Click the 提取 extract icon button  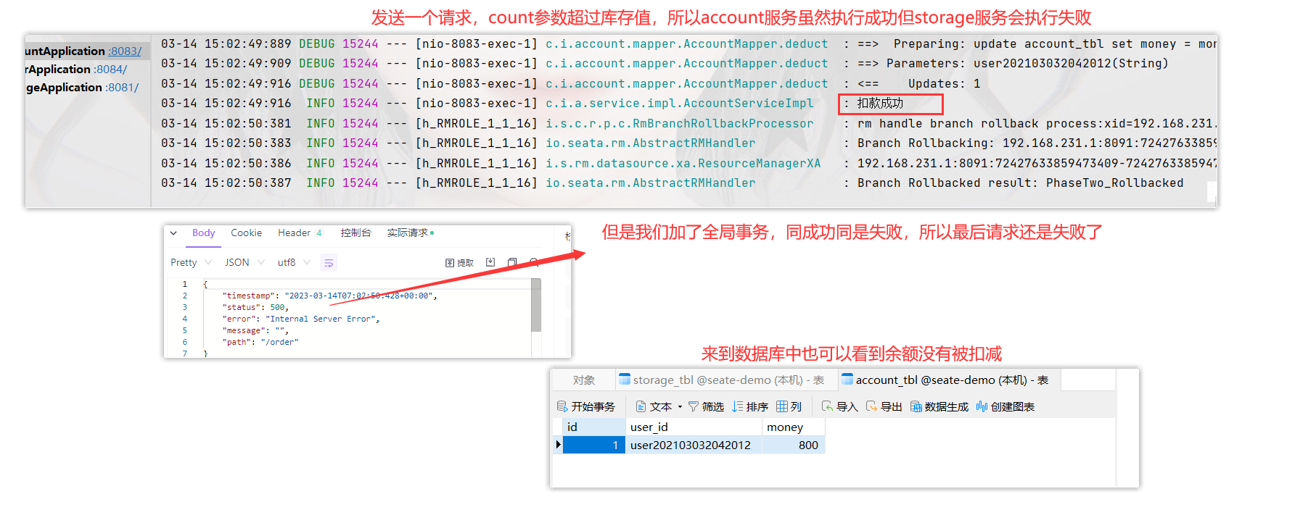459,263
